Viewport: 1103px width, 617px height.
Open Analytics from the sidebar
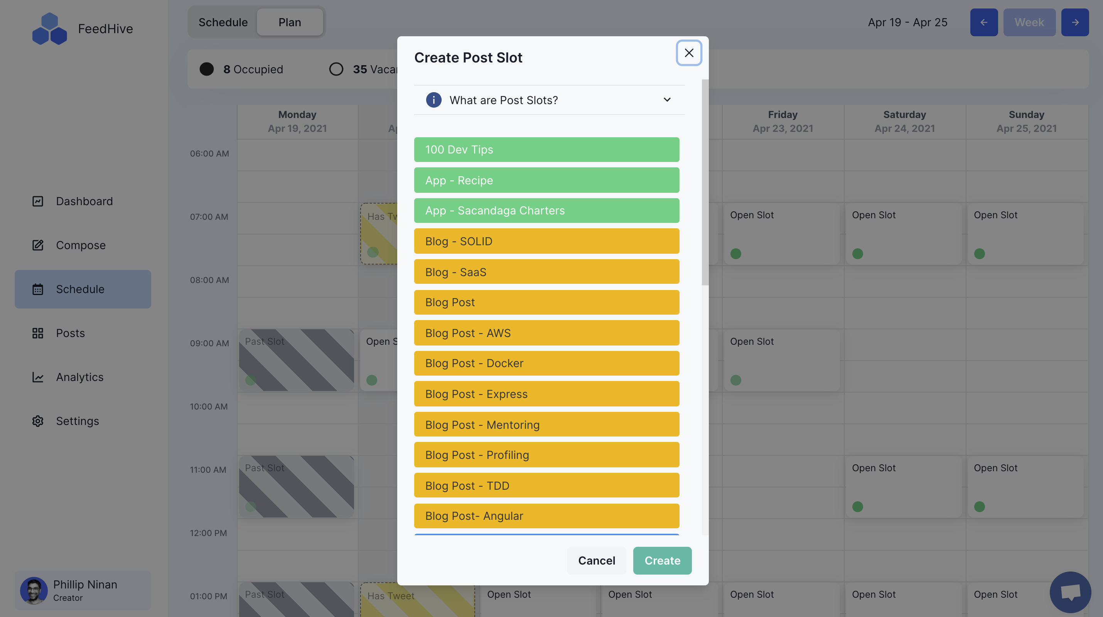coord(83,377)
